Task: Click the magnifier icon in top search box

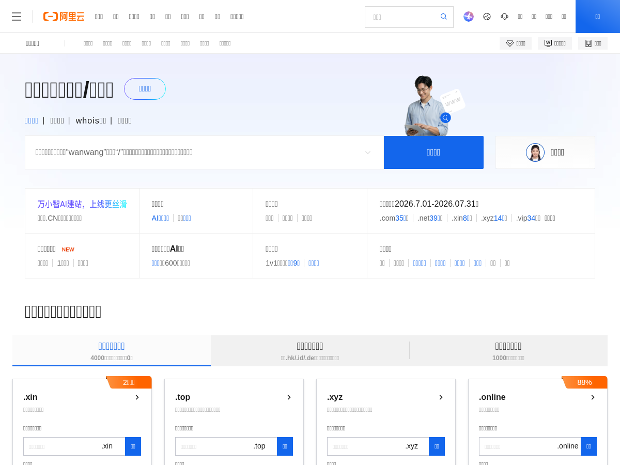Action: click(x=443, y=17)
